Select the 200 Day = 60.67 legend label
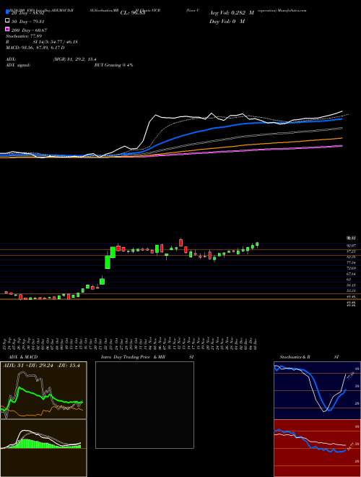The image size is (361, 477). click(x=29, y=30)
